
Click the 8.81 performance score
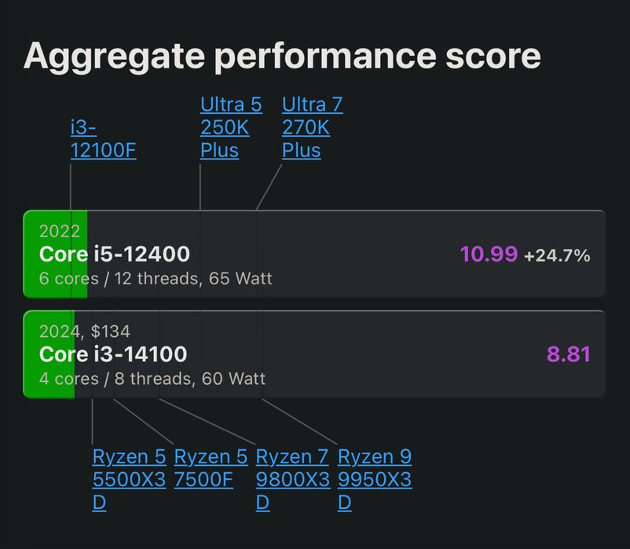click(569, 354)
